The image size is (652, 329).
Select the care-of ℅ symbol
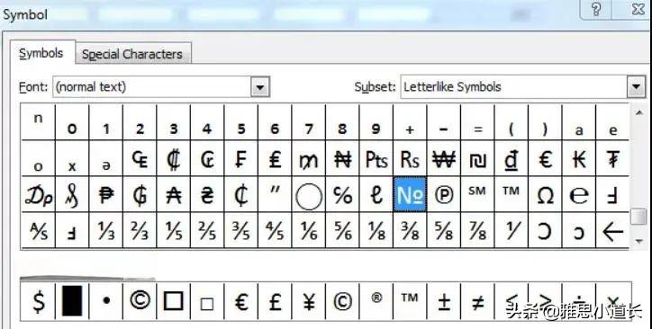click(x=342, y=194)
